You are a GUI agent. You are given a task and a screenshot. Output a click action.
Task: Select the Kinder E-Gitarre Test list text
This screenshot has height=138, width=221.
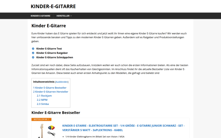pos(49,49)
